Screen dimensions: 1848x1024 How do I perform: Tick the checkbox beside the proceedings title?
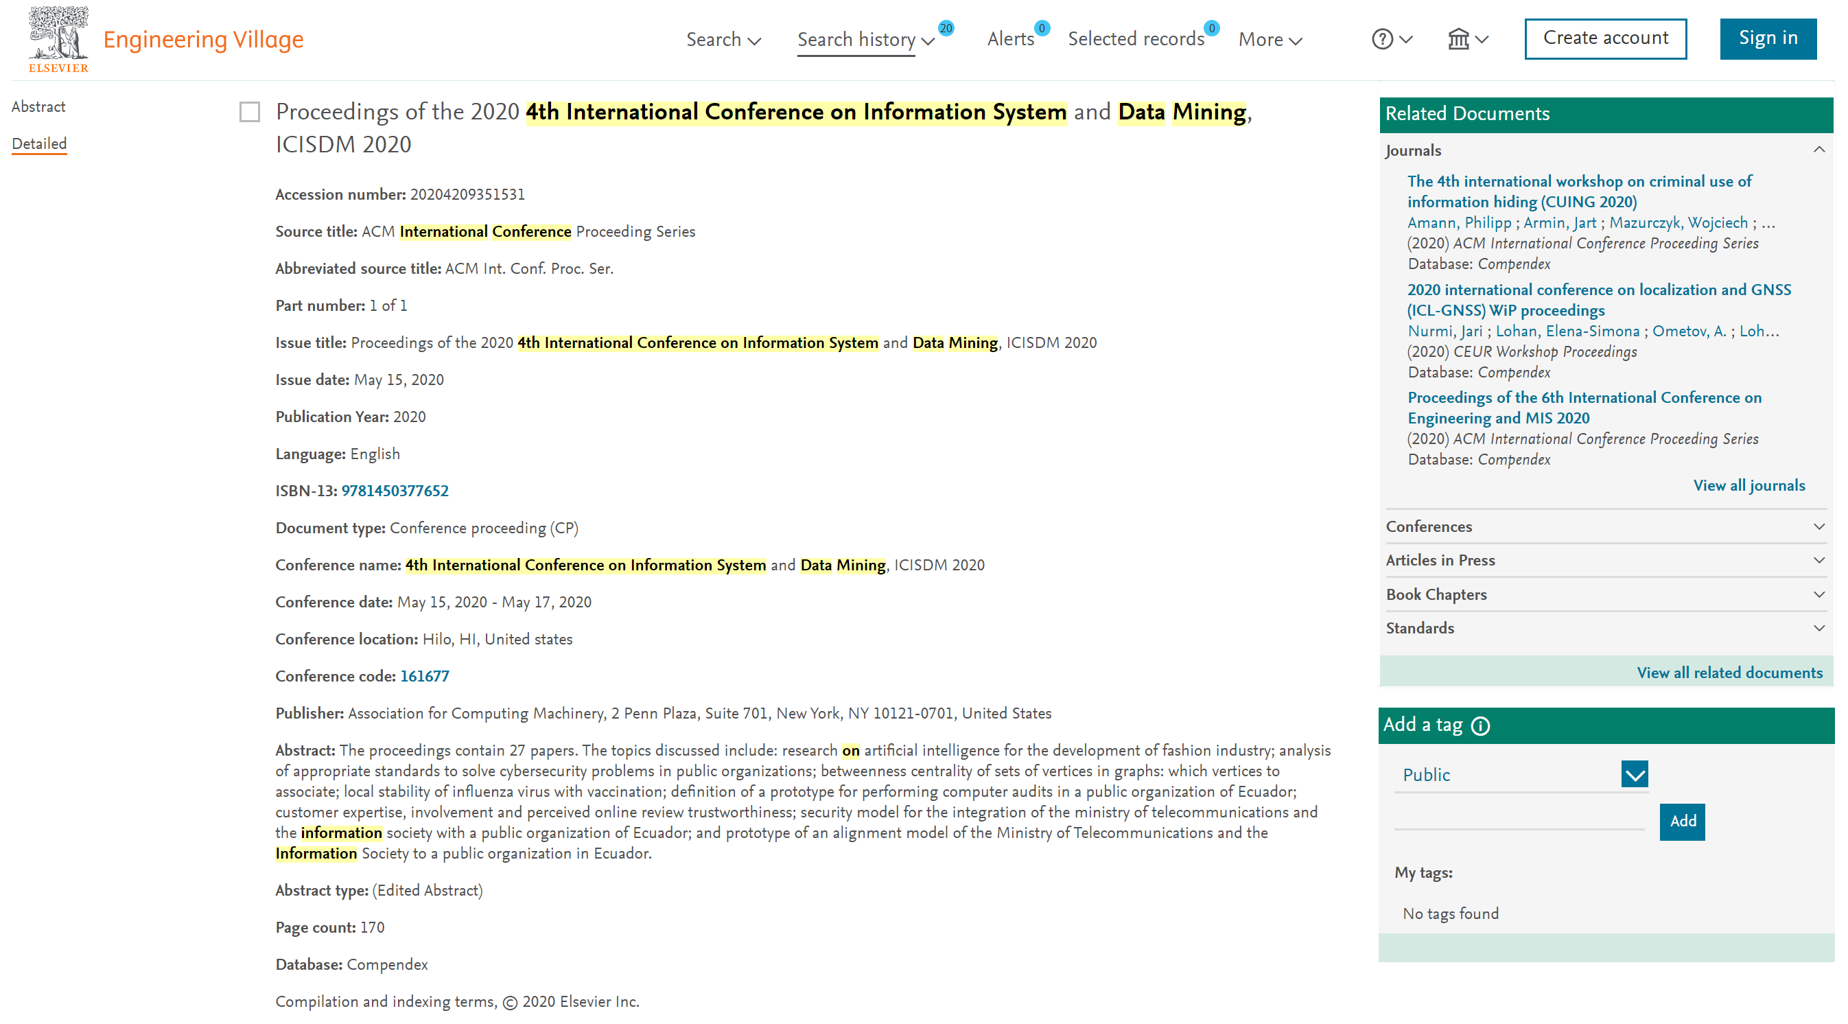point(250,112)
